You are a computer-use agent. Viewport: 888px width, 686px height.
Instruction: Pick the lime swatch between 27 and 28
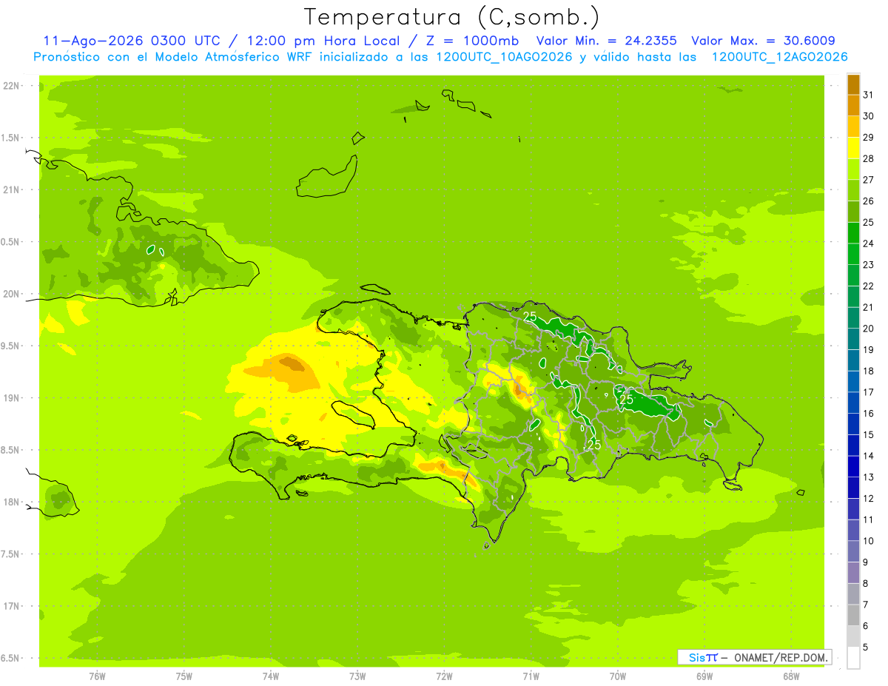[853, 169]
